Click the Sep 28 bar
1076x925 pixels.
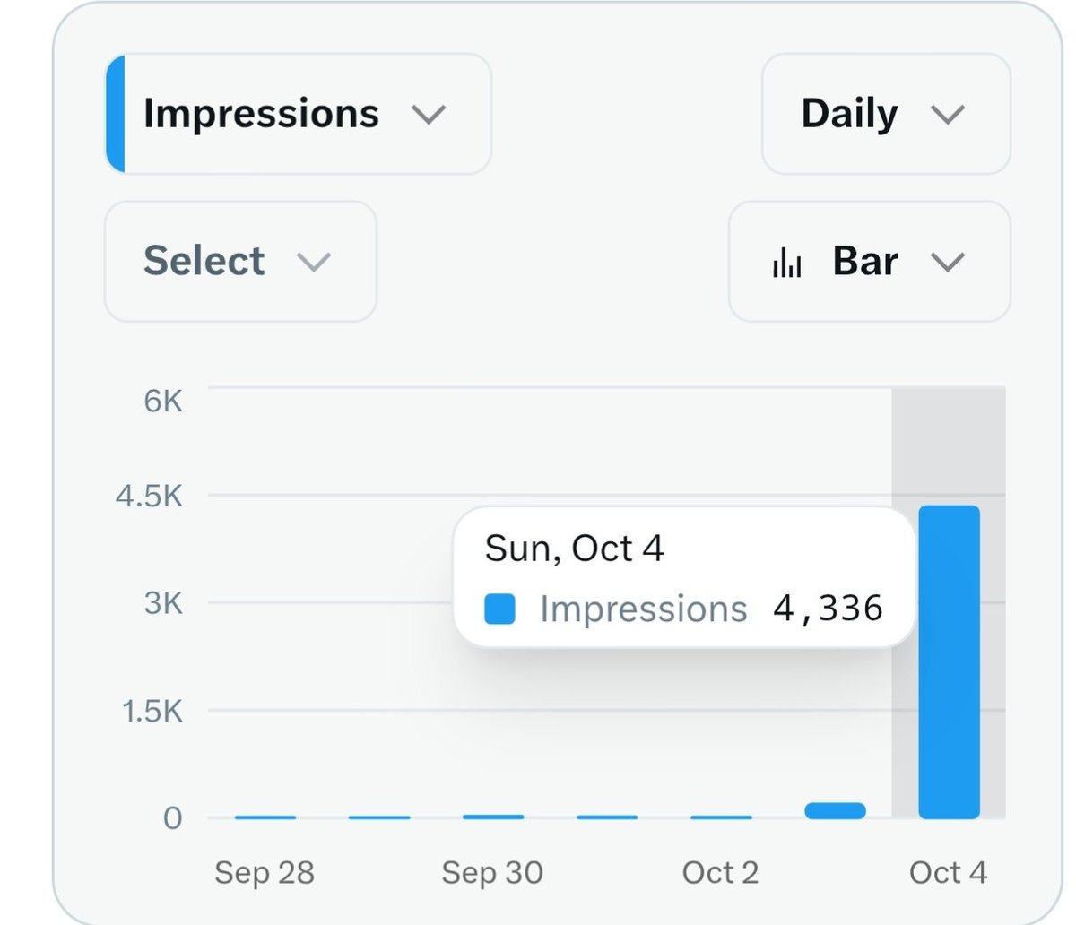(265, 817)
